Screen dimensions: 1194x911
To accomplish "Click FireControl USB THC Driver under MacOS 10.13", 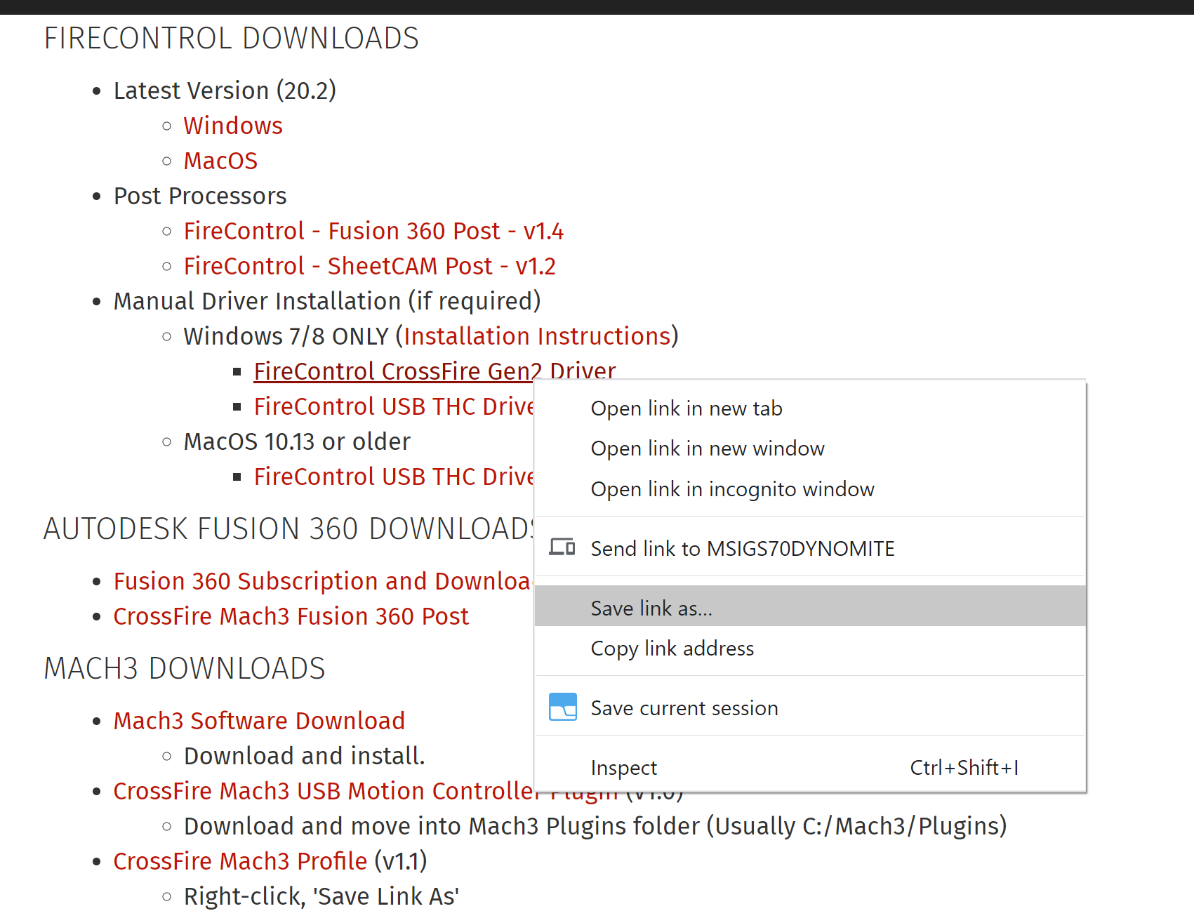I will click(393, 477).
